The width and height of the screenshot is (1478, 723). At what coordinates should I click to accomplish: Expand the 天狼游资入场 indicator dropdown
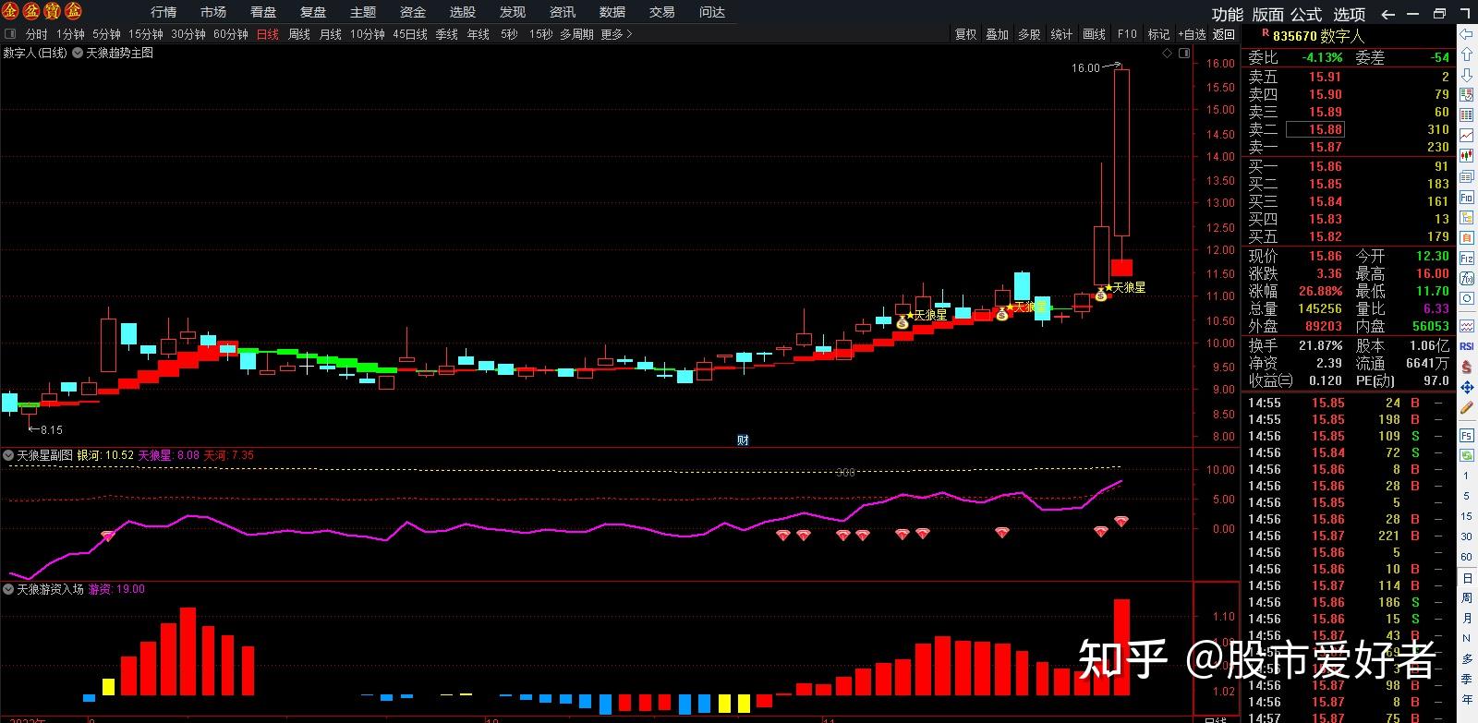[8, 589]
